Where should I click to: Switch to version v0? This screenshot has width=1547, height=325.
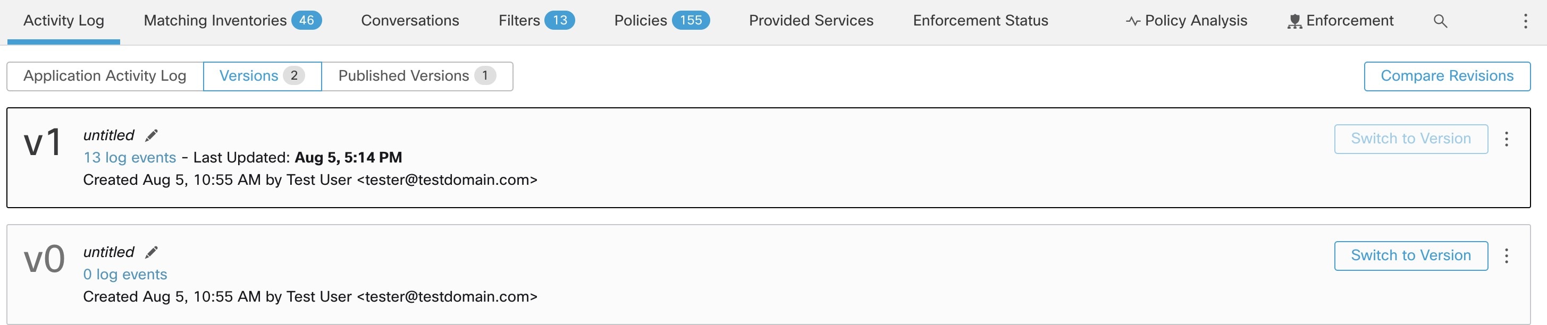(x=1411, y=256)
